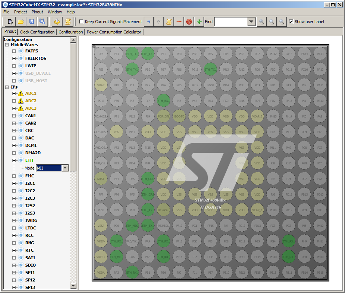Click the Save Project floppy icon

coord(32,22)
